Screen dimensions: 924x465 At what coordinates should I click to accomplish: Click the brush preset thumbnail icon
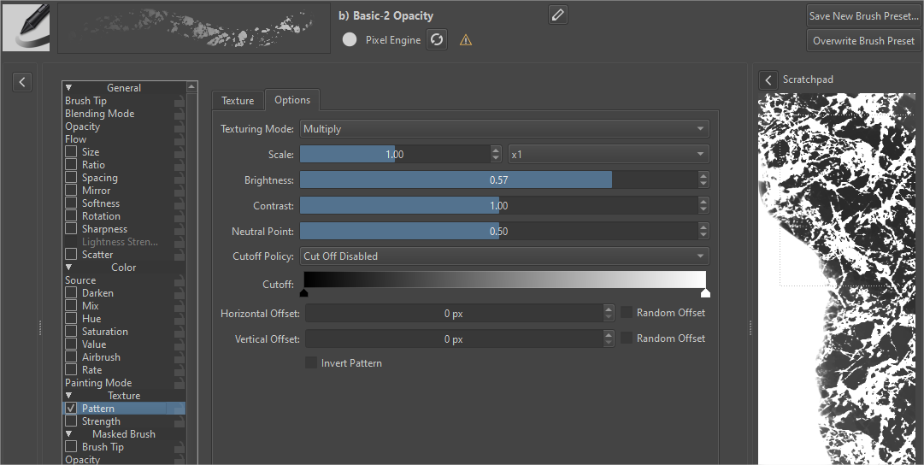[26, 26]
